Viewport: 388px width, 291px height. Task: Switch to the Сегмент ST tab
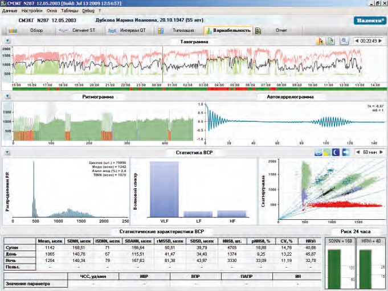click(x=83, y=30)
